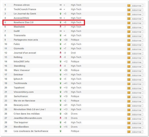
Task: Click feed icon for Révolution Web 2.0 en Live
Action: coord(129,110)
